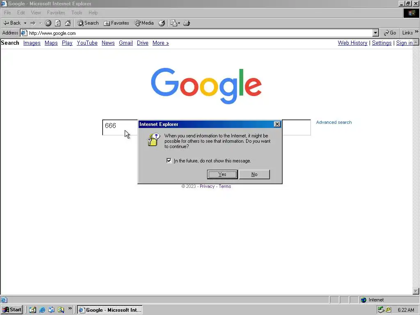This screenshot has width=420, height=315.
Task: Open the Maps link
Action: pos(51,43)
